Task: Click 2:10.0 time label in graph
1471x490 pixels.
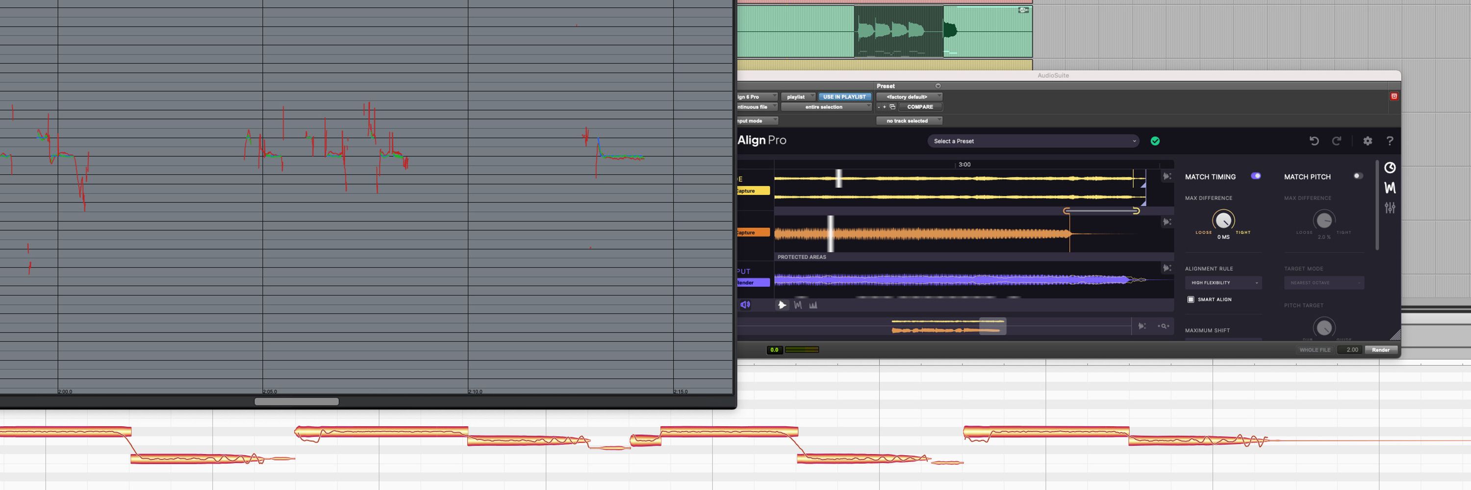Action: 476,392
